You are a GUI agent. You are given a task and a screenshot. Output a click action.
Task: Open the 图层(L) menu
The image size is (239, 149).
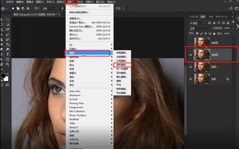click(40, 2)
